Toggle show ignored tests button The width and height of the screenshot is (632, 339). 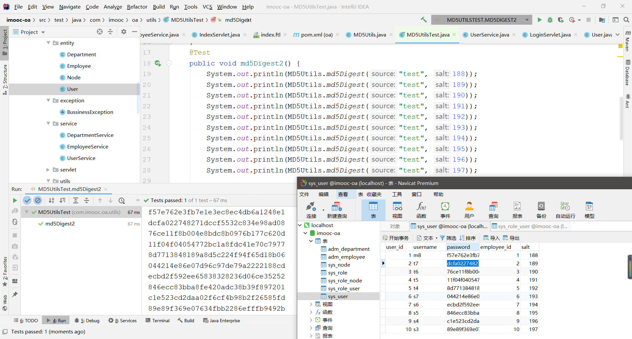[38, 200]
